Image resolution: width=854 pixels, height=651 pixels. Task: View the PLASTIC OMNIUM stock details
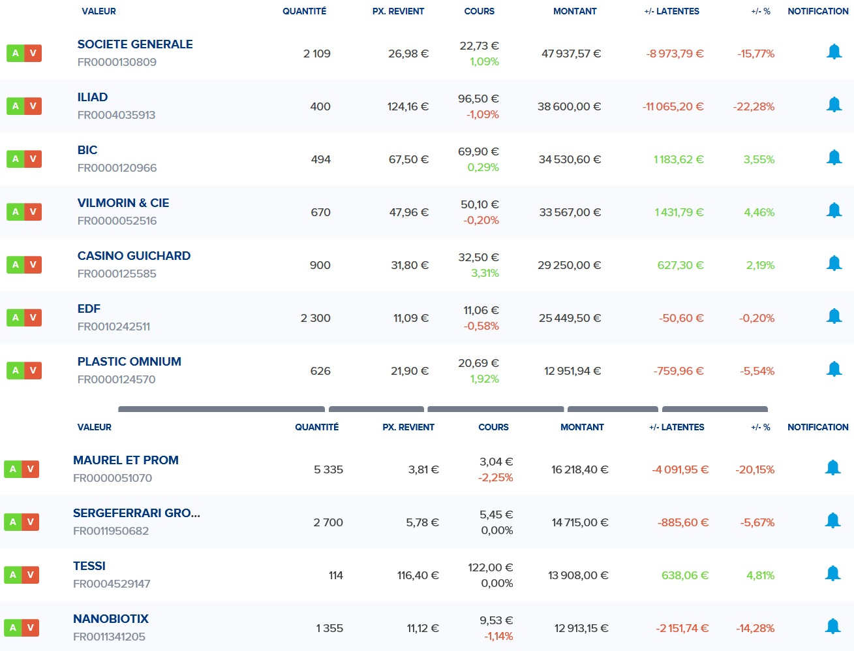129,362
